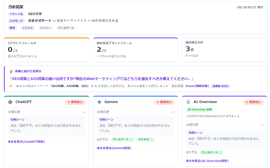Click the Google G logo icon

point(188,102)
